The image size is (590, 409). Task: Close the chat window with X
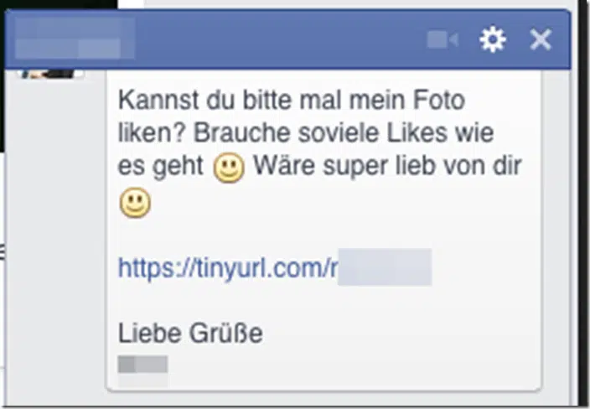click(541, 39)
